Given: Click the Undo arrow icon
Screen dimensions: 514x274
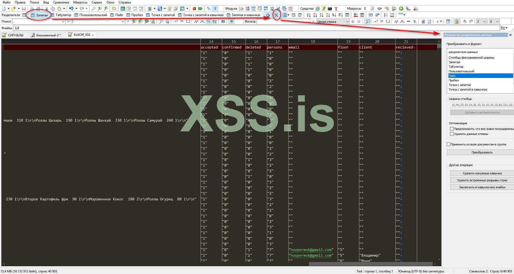Looking at the screenshot, I should pyautogui.click(x=71, y=9).
